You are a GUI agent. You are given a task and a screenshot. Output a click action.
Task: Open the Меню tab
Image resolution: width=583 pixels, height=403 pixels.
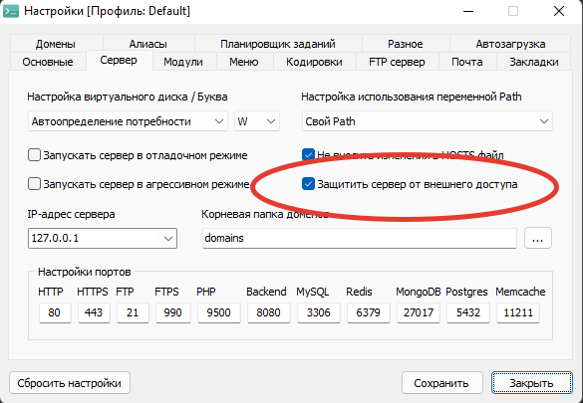tap(244, 62)
